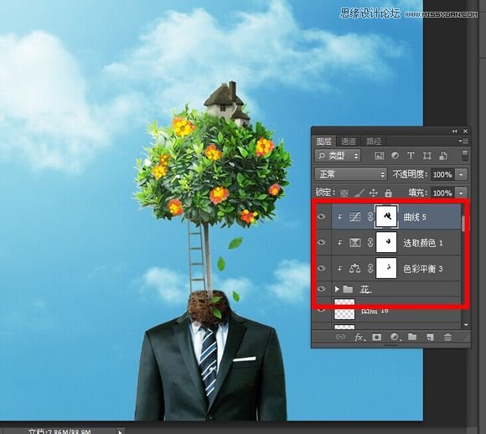Click the selective color icon on 选取颜色 1

[355, 242]
